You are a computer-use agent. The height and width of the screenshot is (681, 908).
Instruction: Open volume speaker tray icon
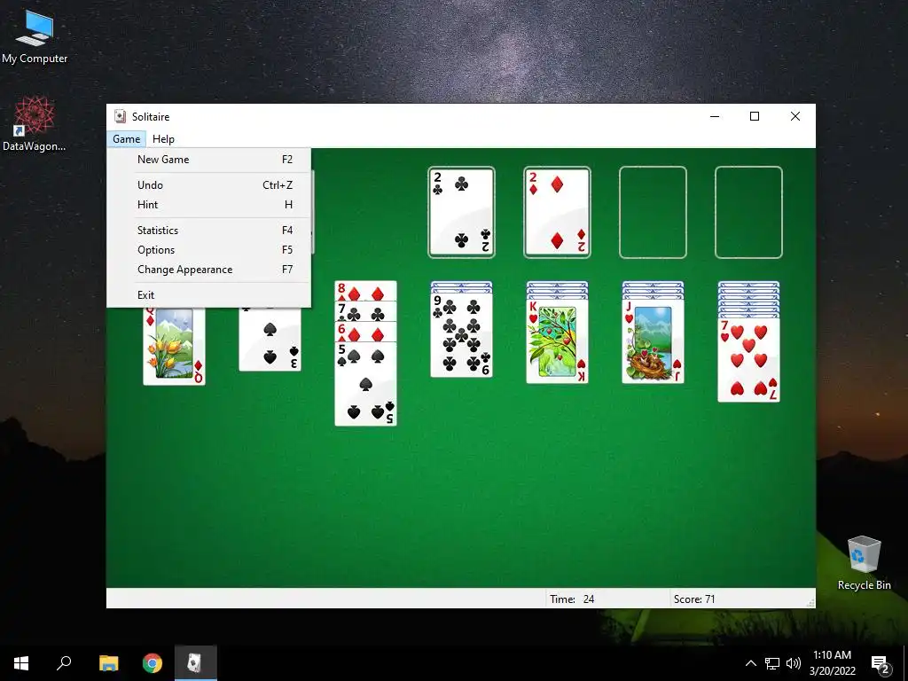click(794, 663)
